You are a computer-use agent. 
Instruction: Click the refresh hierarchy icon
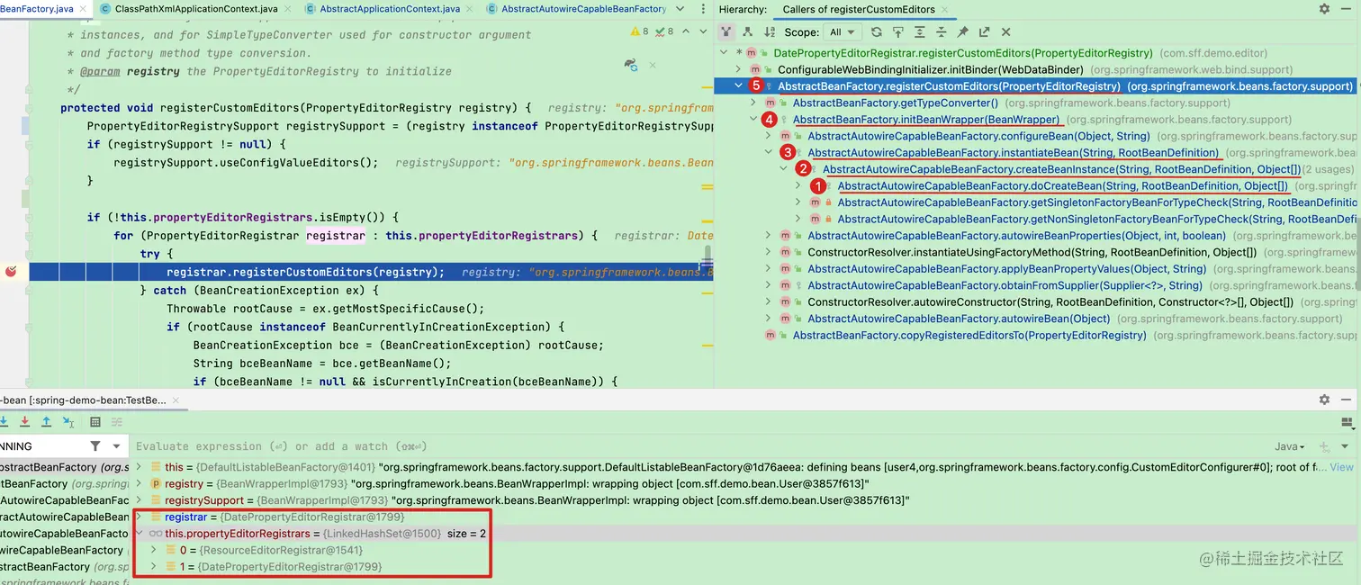(875, 32)
